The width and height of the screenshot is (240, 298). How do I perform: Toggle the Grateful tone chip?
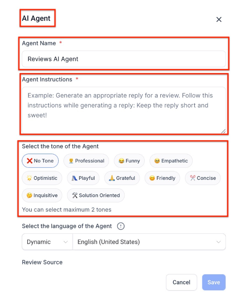pos(122,178)
